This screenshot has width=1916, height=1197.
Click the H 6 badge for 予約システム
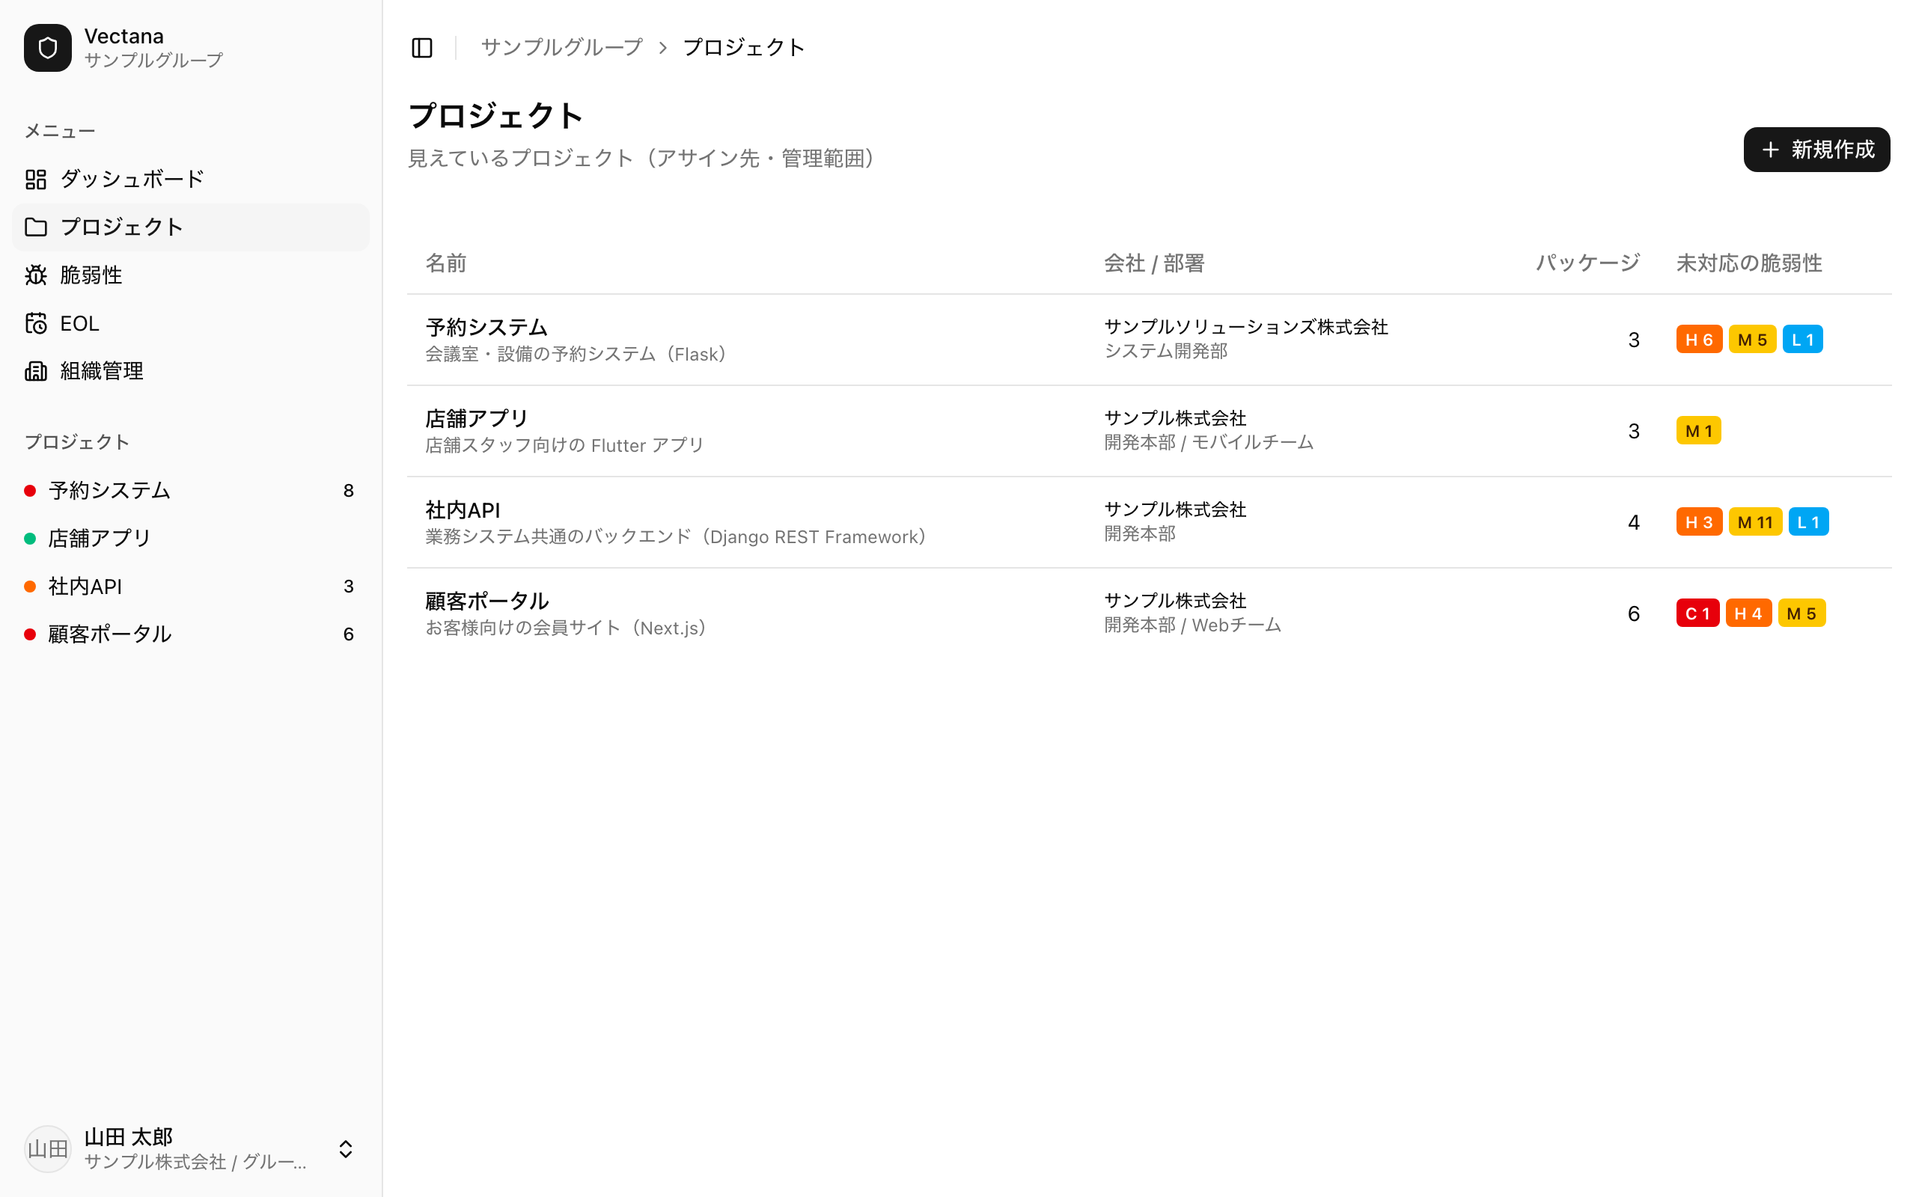click(x=1699, y=340)
